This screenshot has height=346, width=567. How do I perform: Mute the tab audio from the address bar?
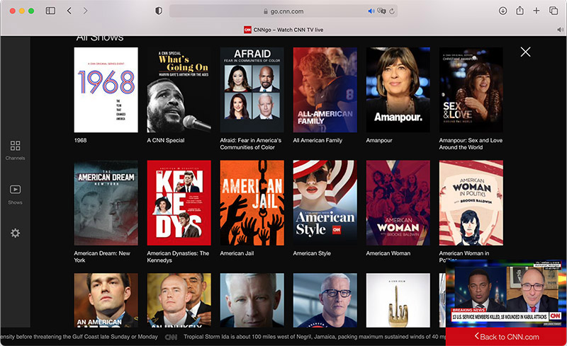[371, 11]
